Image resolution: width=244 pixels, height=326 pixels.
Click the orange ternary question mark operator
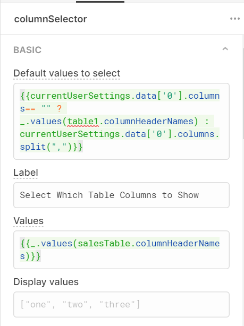pyautogui.click(x=59, y=108)
